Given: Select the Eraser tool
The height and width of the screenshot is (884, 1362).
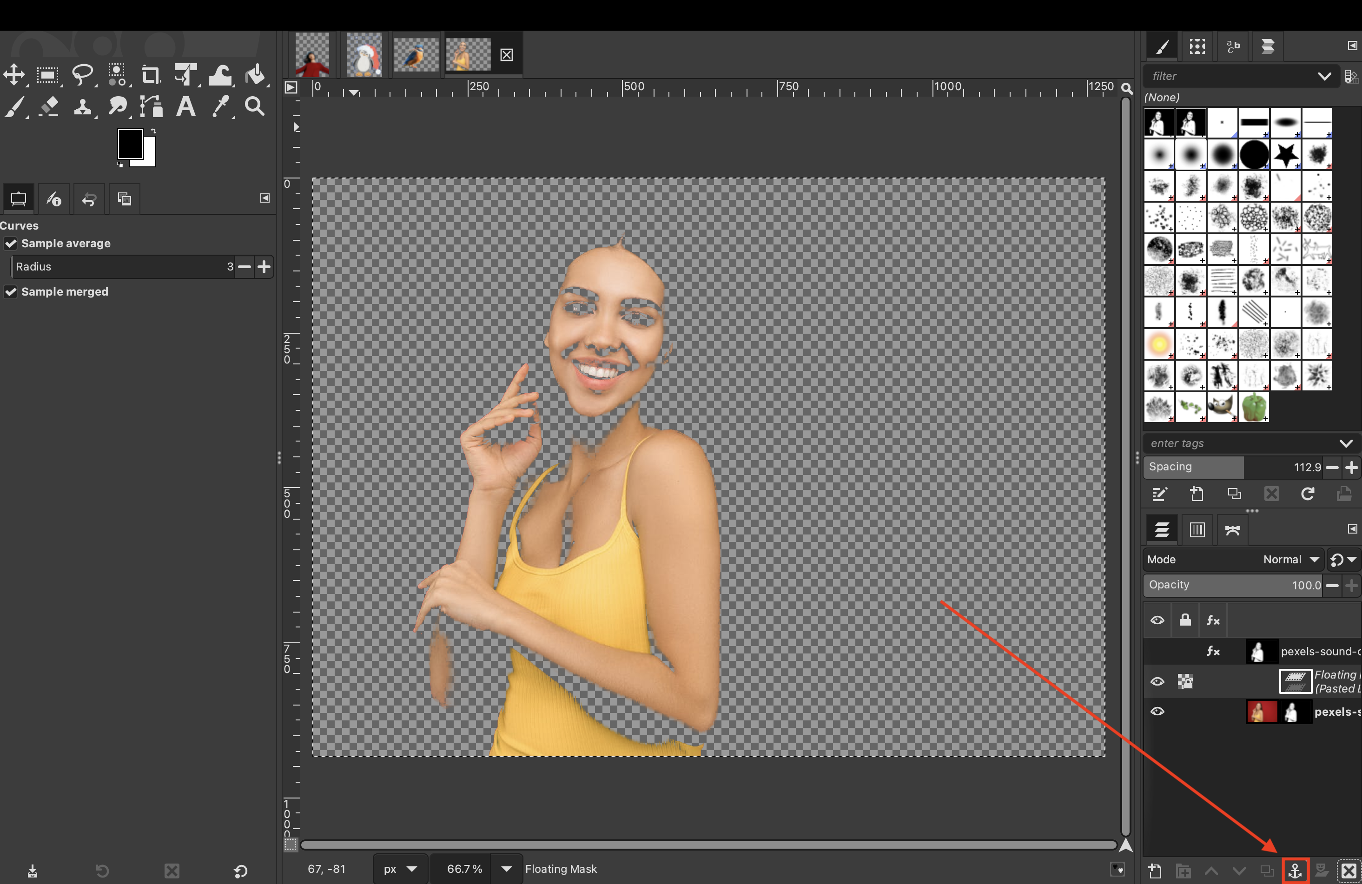Looking at the screenshot, I should point(49,106).
